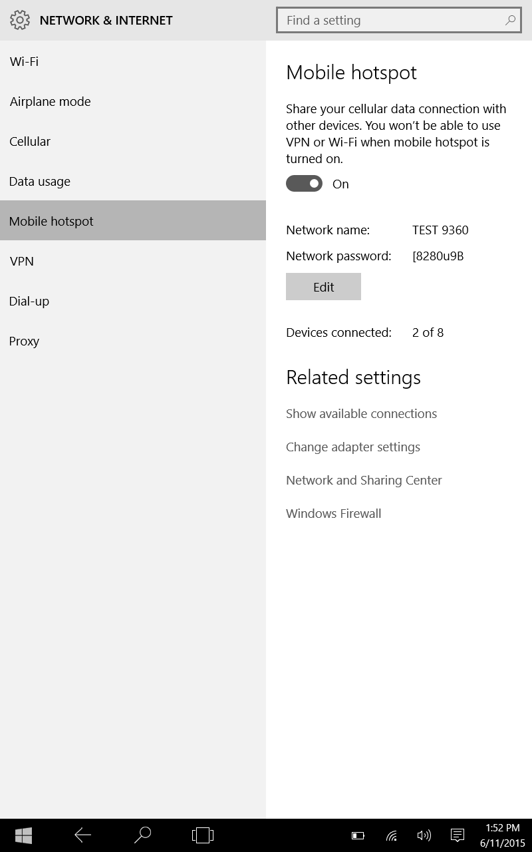Turn off the Mobile hotspot toggle

pyautogui.click(x=304, y=184)
